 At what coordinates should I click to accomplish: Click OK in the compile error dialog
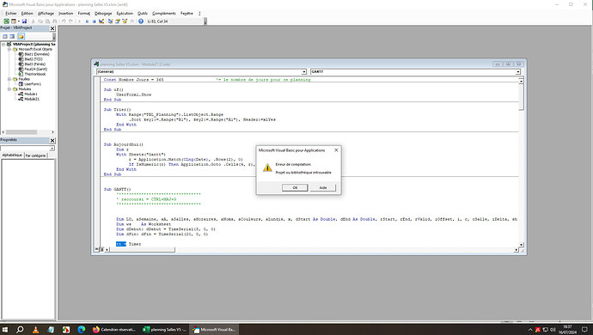click(x=295, y=187)
